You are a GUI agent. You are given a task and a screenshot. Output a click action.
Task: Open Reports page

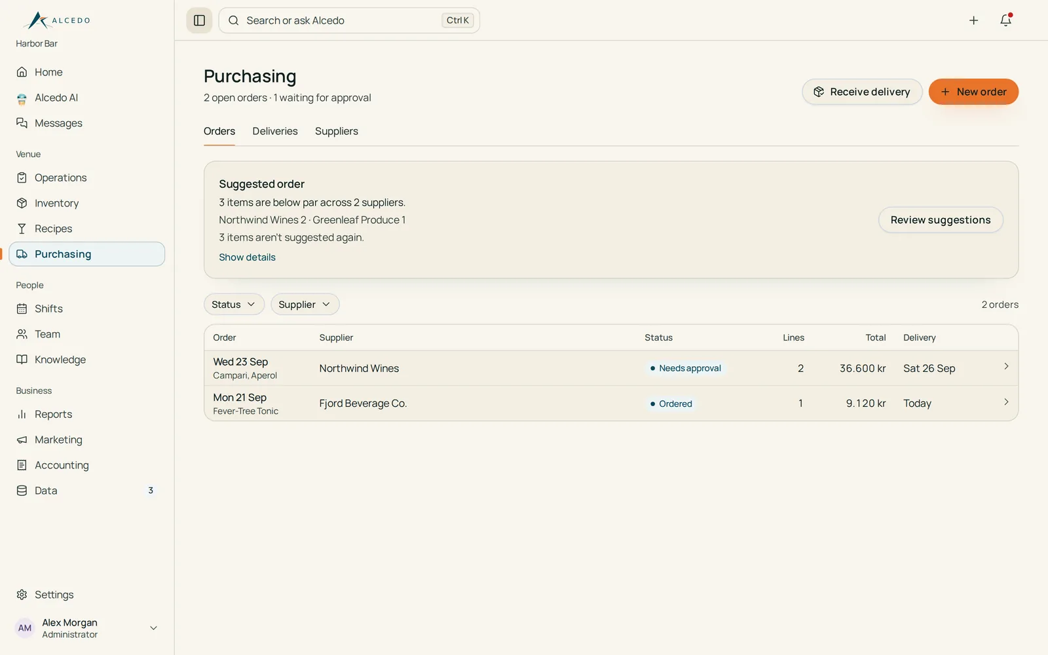(86, 414)
